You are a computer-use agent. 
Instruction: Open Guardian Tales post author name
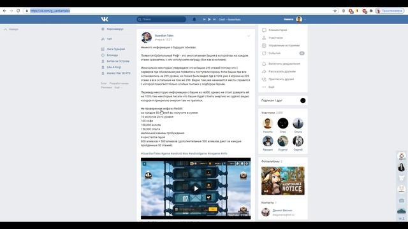point(164,36)
